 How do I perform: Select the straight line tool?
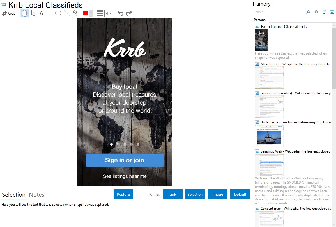67,13
